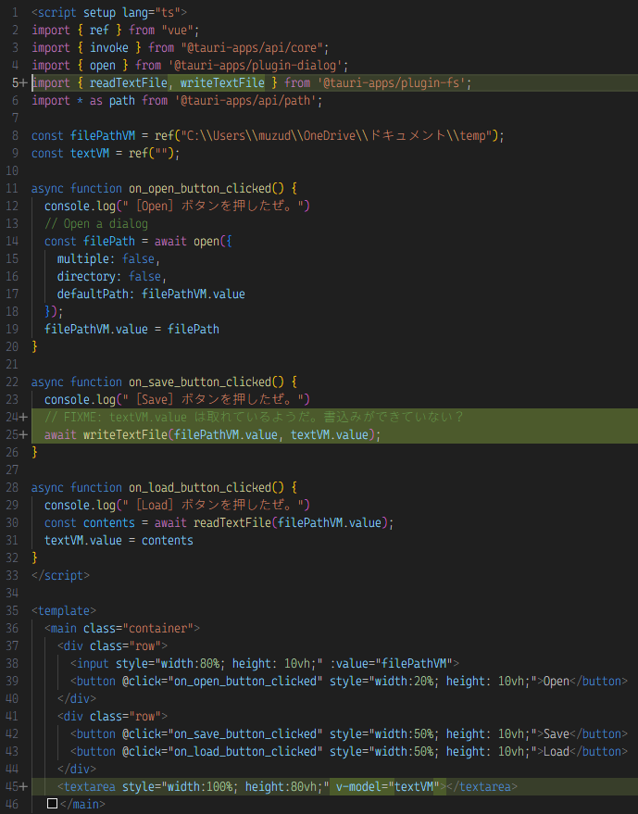Click the "// Open a dialog" comment

tap(96, 224)
